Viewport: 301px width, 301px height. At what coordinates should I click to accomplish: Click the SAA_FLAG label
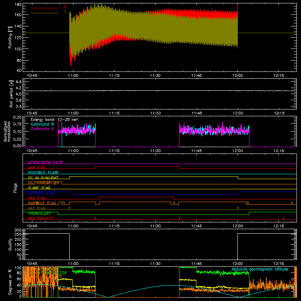[x=37, y=198]
